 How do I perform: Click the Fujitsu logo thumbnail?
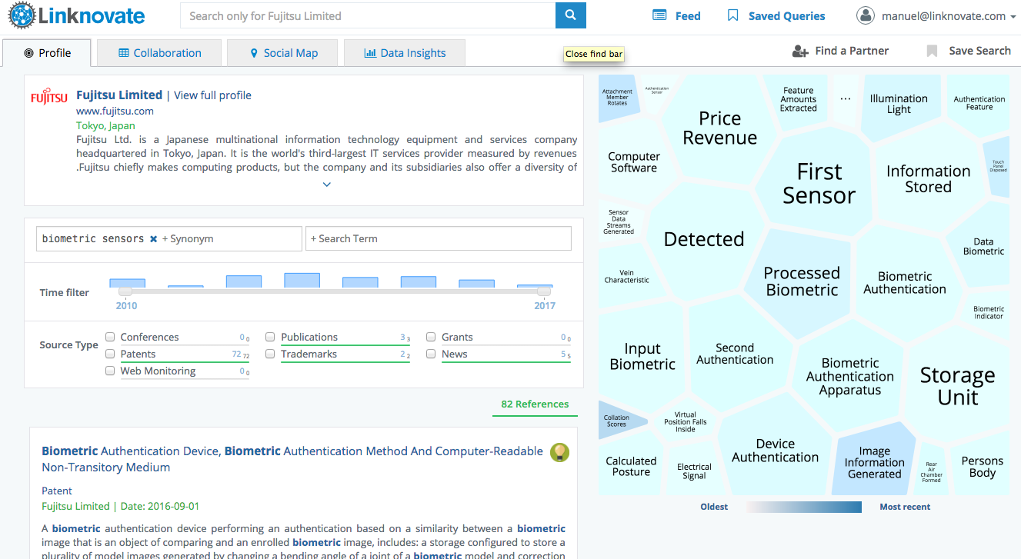[x=49, y=98]
